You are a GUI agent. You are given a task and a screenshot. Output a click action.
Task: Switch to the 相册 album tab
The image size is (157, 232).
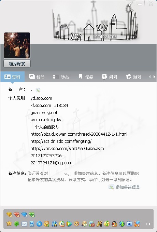[x=37, y=77]
